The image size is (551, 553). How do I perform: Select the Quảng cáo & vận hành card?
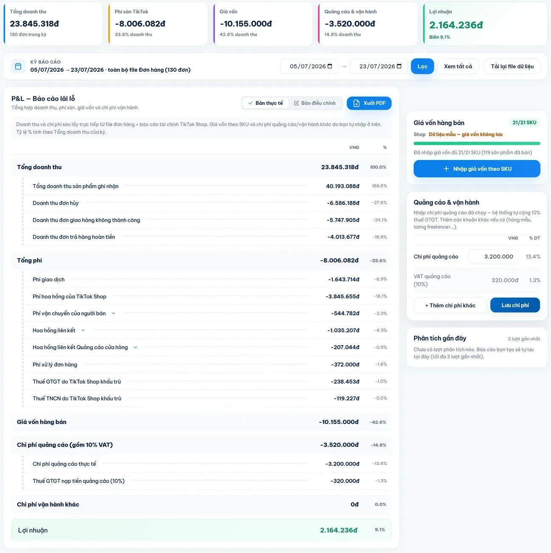click(x=367, y=24)
